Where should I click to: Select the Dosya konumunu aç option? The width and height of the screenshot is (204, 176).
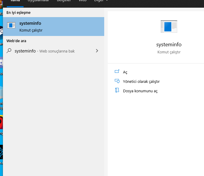(140, 91)
